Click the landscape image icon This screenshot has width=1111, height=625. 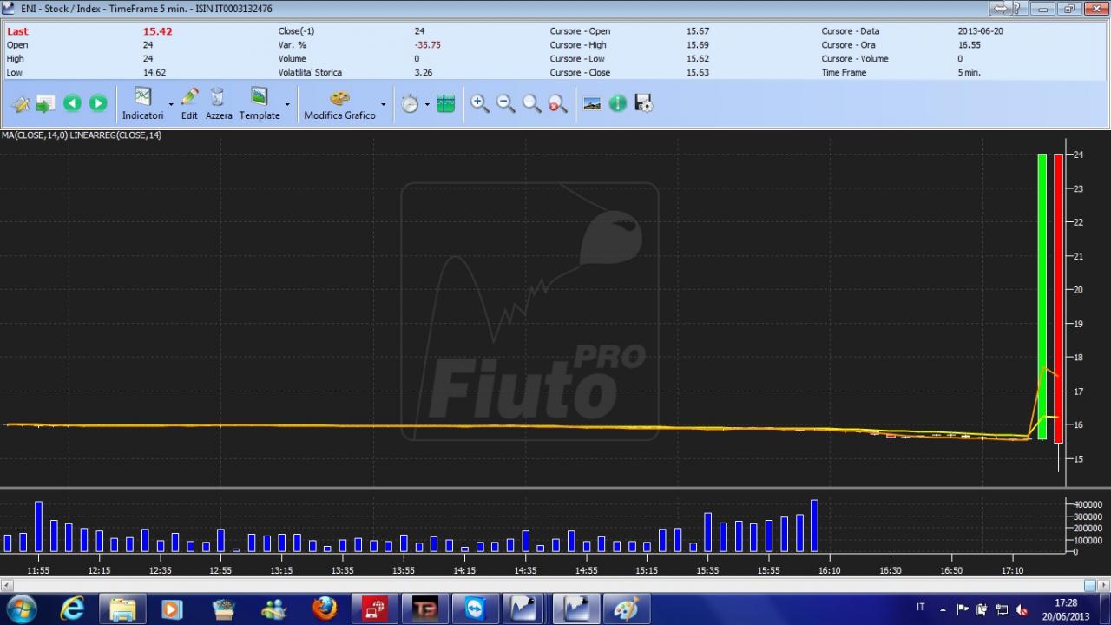click(592, 103)
